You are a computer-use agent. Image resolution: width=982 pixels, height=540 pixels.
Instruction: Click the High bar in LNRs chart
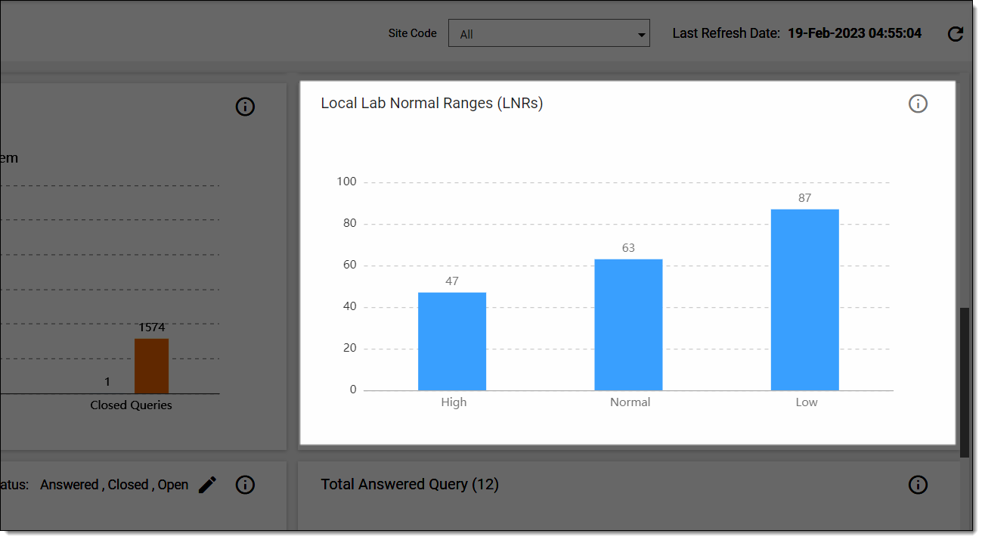click(452, 341)
